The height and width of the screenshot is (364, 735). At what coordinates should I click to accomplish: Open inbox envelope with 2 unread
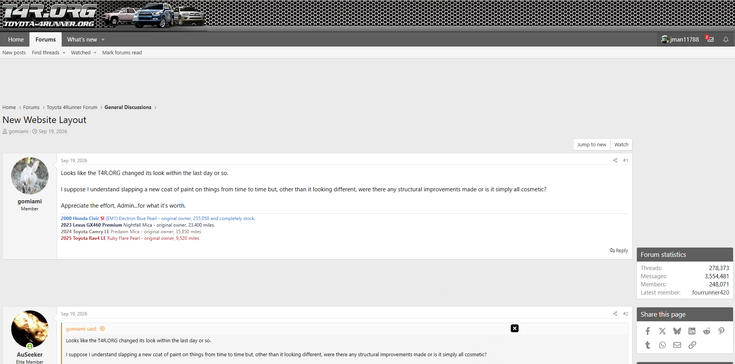[x=710, y=40]
